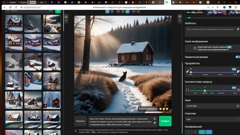Click the blue brush icon above the image
Viewport: 240px width, 135px height.
127,12
